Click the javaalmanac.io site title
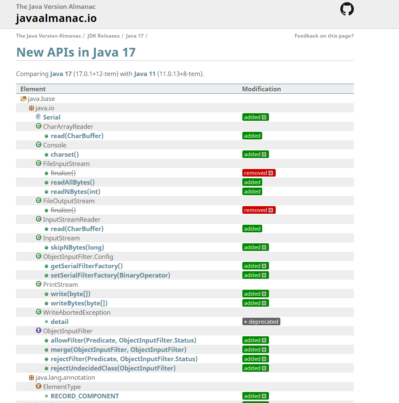399x403 pixels. pos(56,18)
